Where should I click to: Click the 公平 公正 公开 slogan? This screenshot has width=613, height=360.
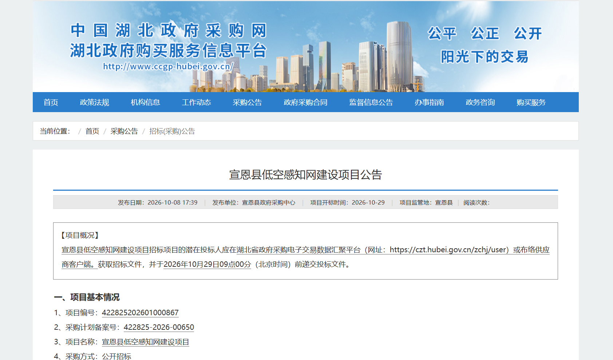(485, 33)
